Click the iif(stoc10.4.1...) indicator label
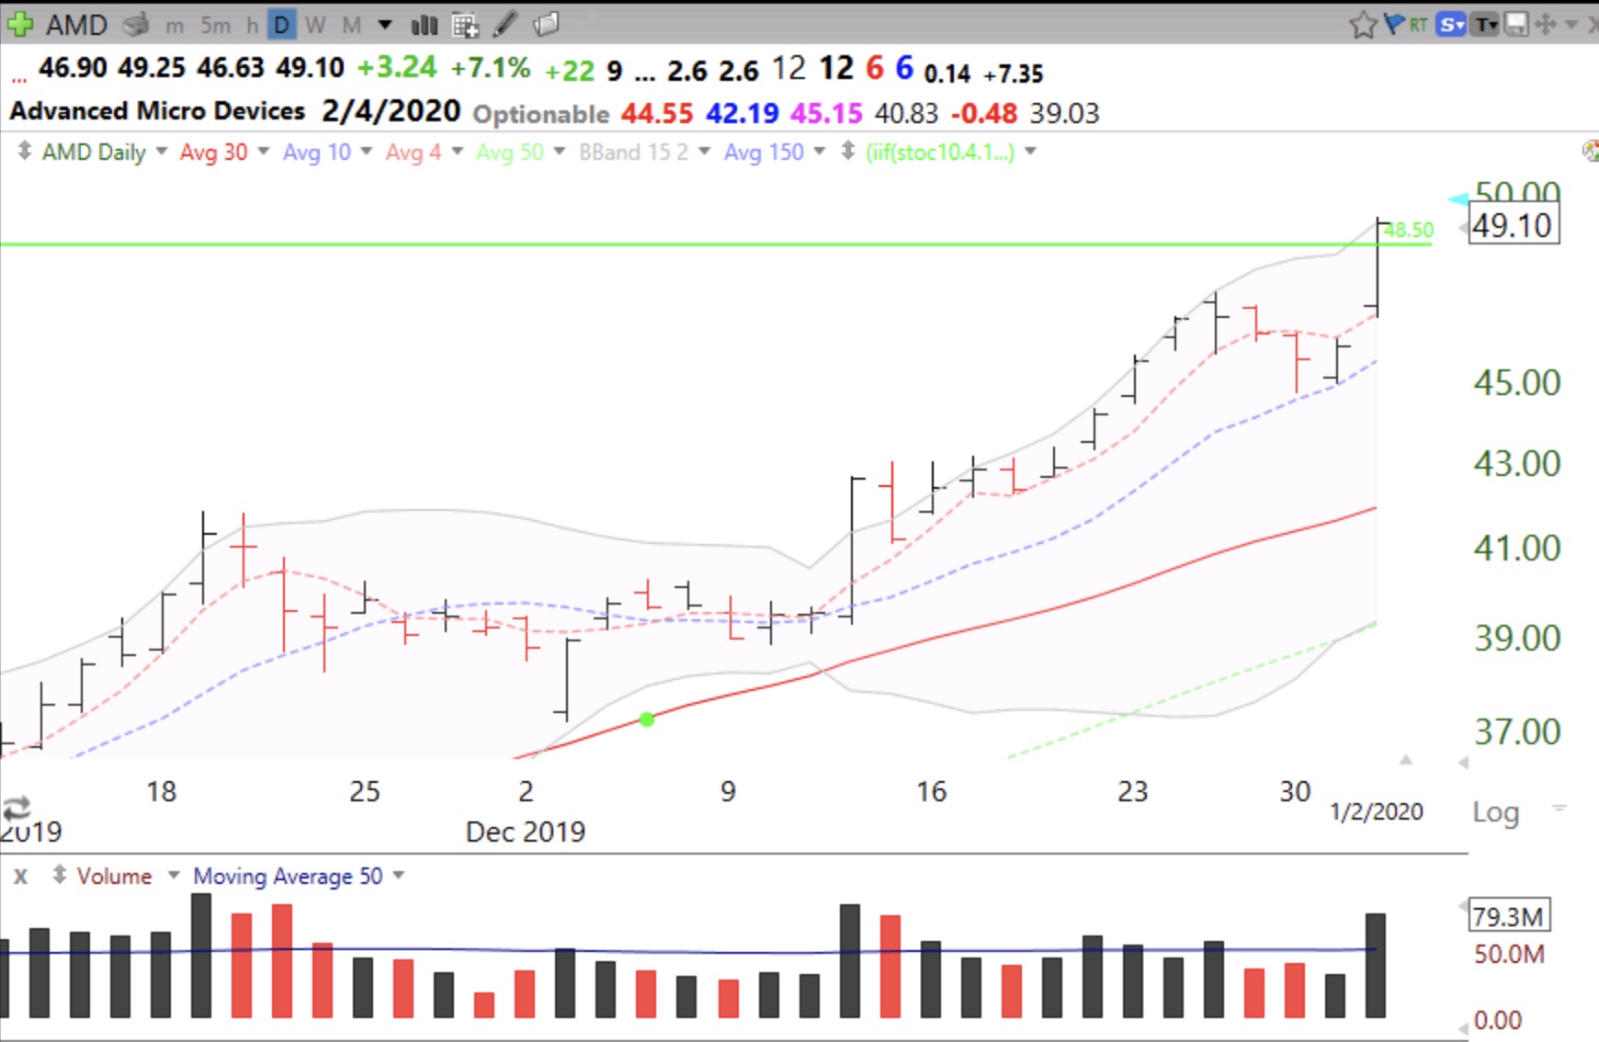This screenshot has width=1599, height=1042. point(940,152)
